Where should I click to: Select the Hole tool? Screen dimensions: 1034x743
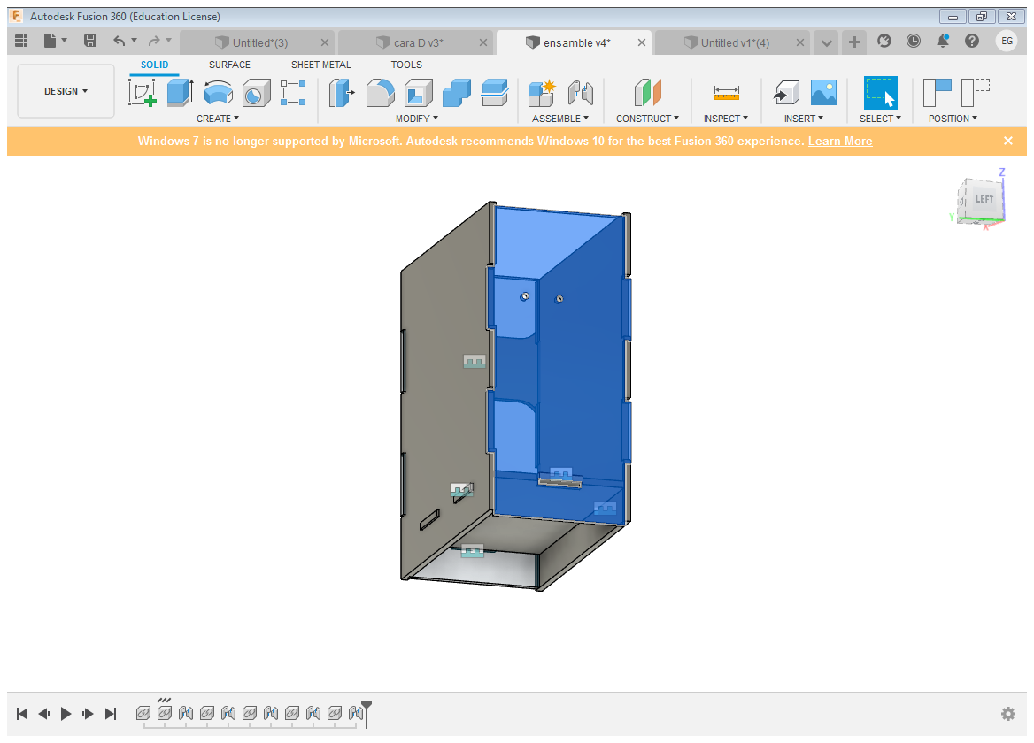[x=256, y=92]
